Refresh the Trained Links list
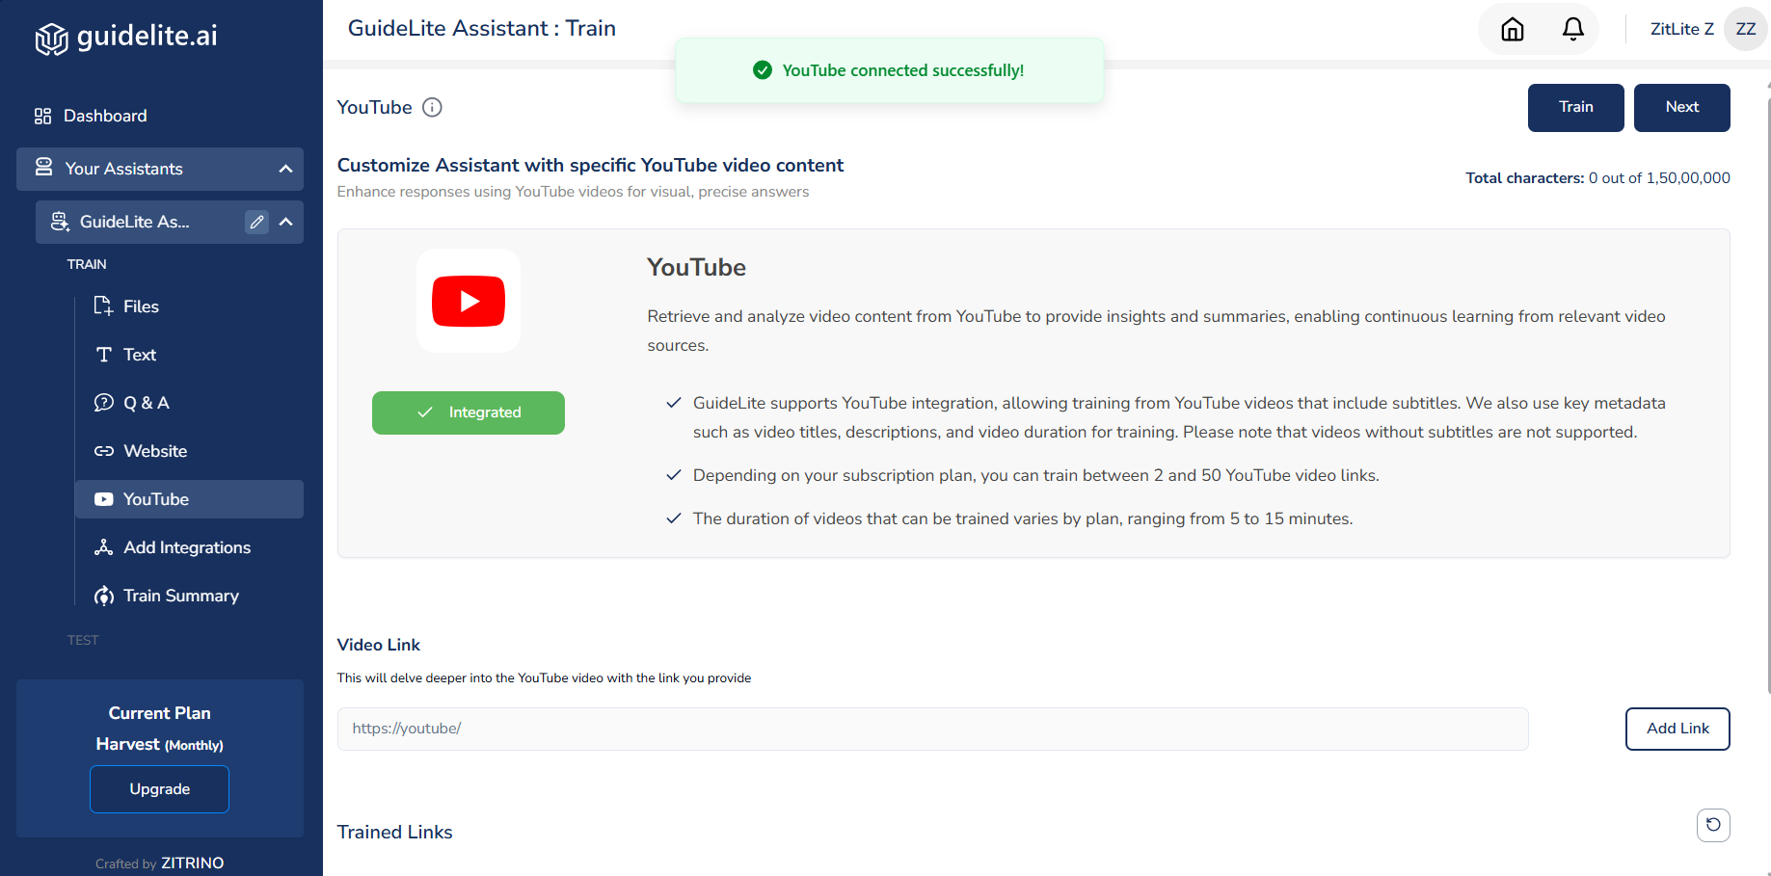This screenshot has height=876, width=1771. pos(1713,825)
